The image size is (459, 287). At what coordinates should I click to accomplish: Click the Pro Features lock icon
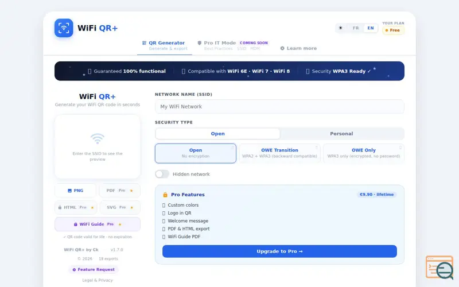coord(165,195)
